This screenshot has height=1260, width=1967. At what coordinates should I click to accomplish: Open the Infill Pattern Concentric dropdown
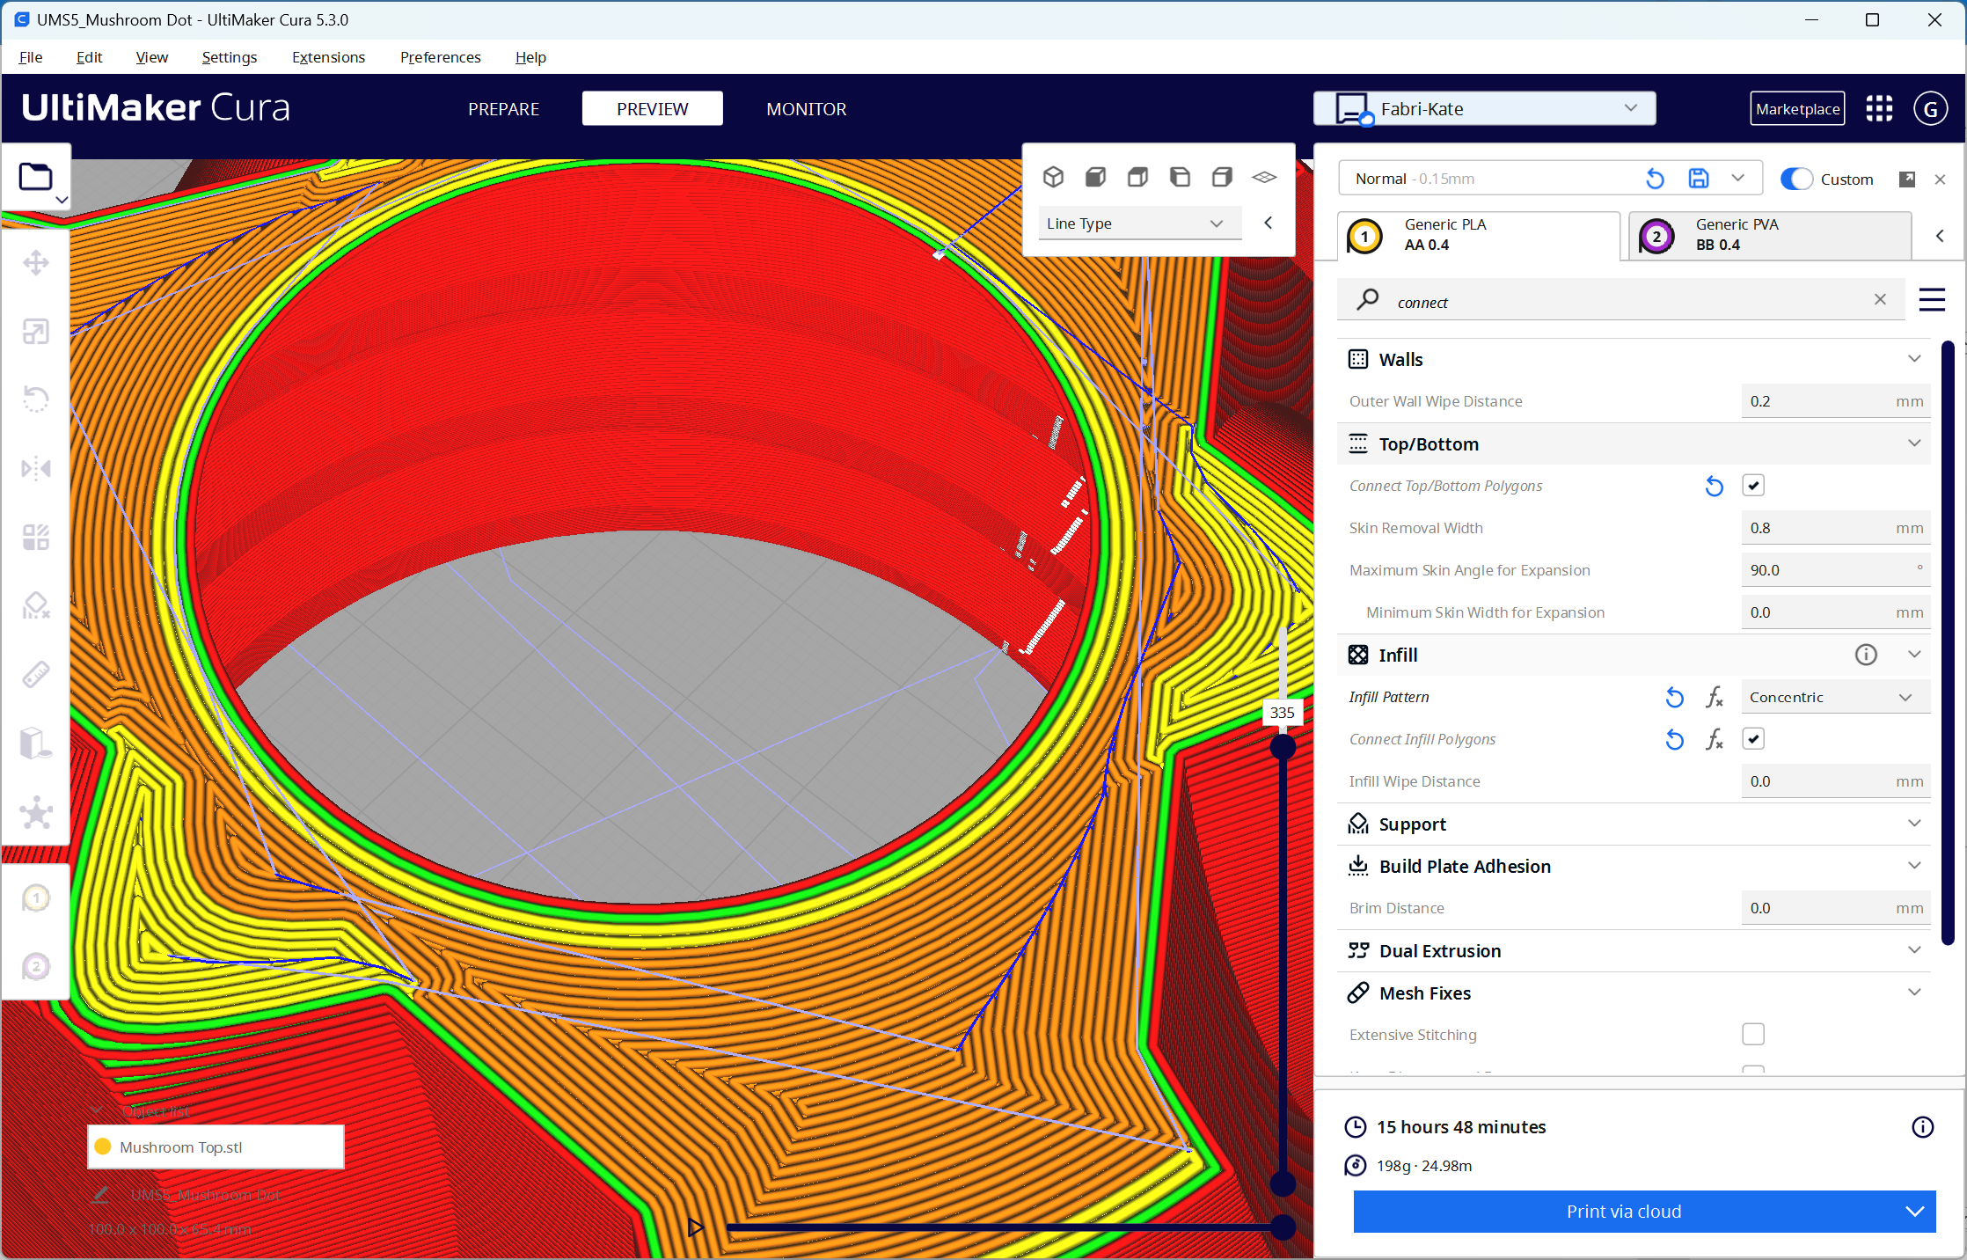(1833, 698)
